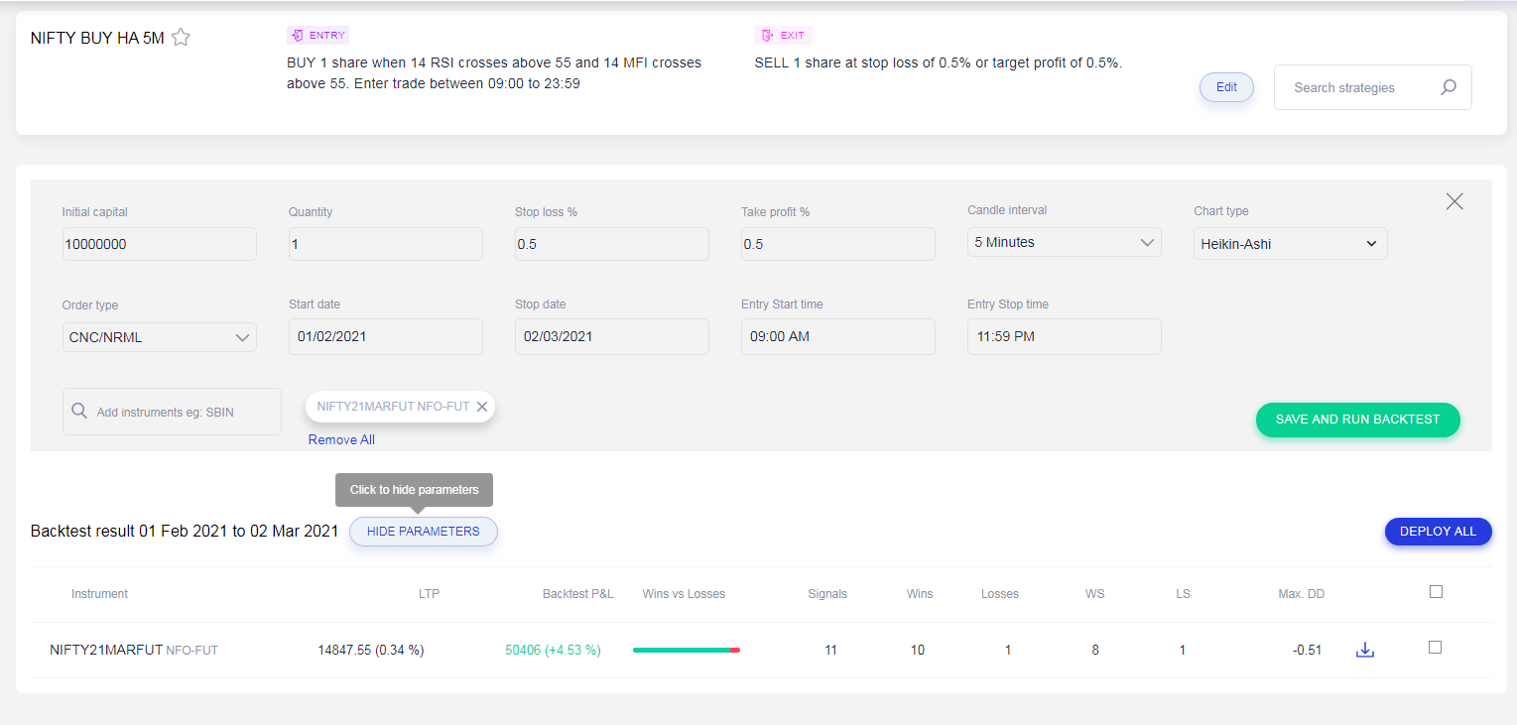Click the Entry Stop time field
The width and height of the screenshot is (1517, 725).
pyautogui.click(x=1065, y=336)
